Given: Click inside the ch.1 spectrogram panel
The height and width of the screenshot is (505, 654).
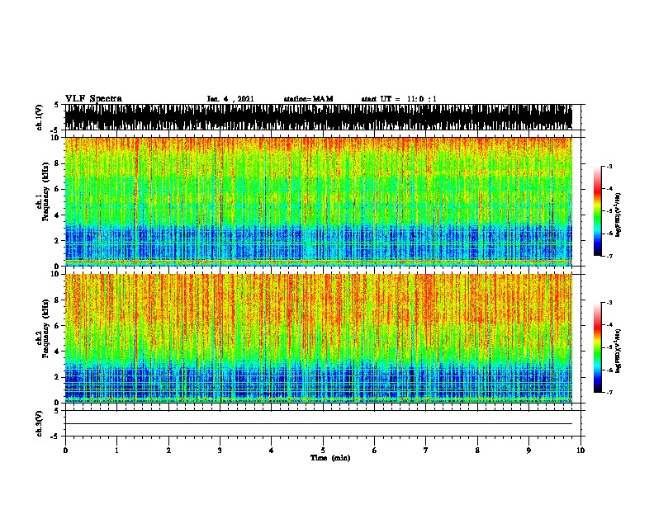Looking at the screenshot, I should (x=319, y=201).
